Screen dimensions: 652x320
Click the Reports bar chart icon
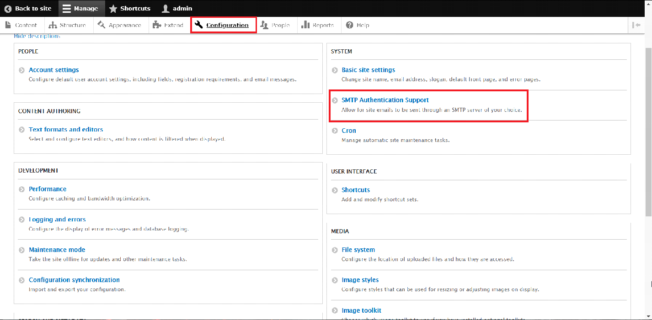tap(305, 25)
